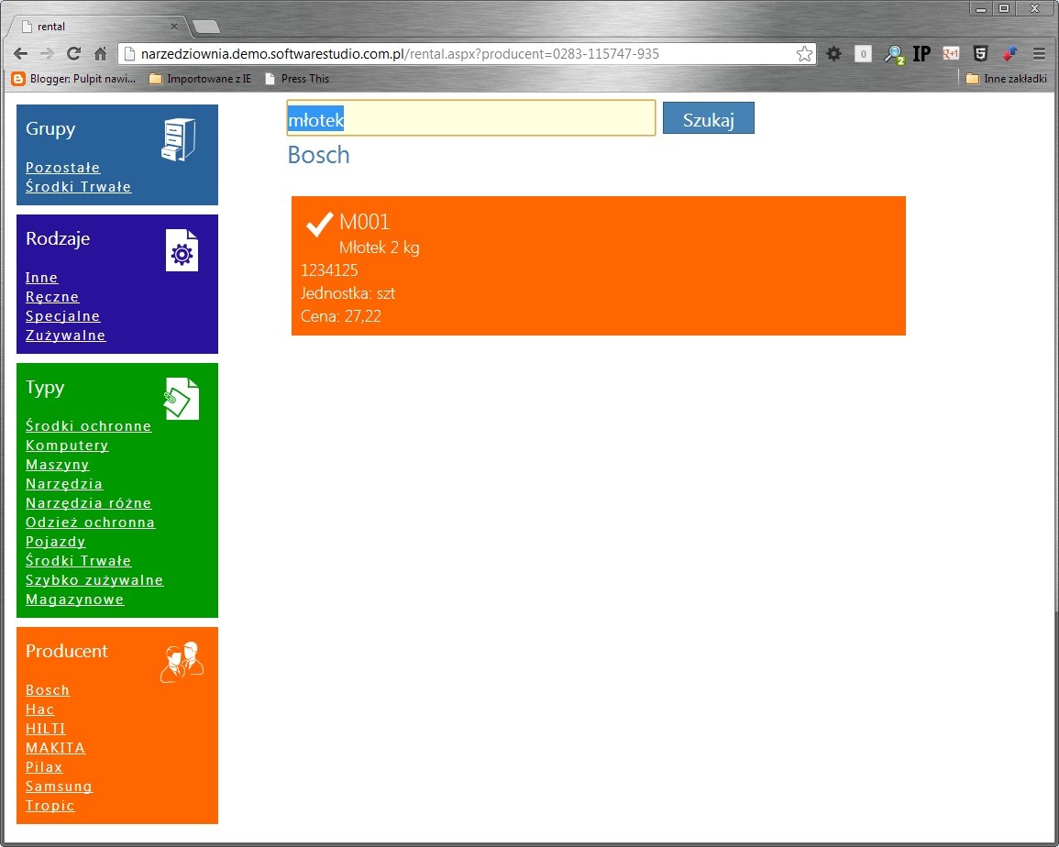Close the rental tab
The height and width of the screenshot is (847, 1059).
[173, 27]
